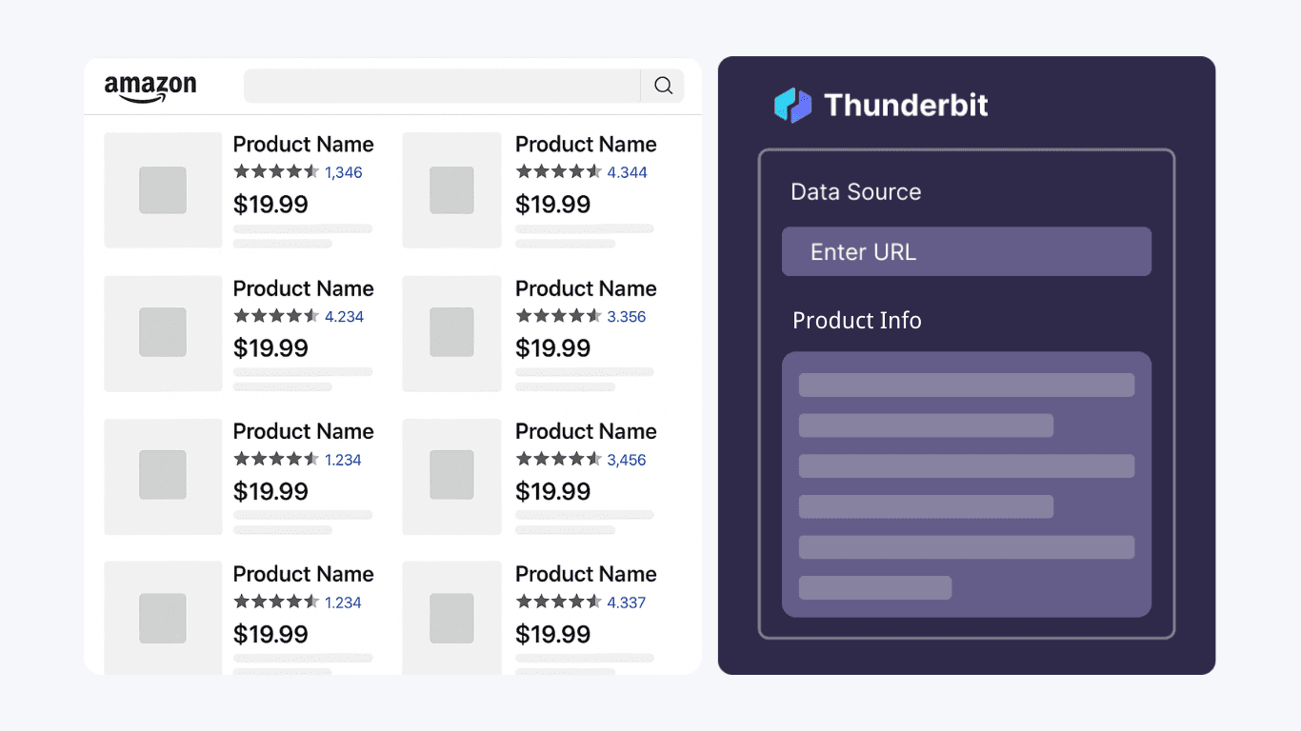Open the 1,346 review count link

pos(344,172)
